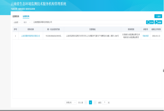Click the breadcrumb 机构备案>备案信息查询
164x111 pixels.
pos(27,9)
